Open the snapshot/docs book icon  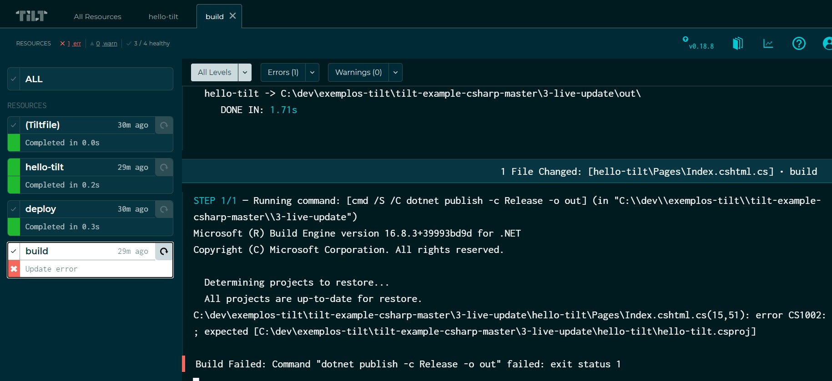tap(738, 43)
